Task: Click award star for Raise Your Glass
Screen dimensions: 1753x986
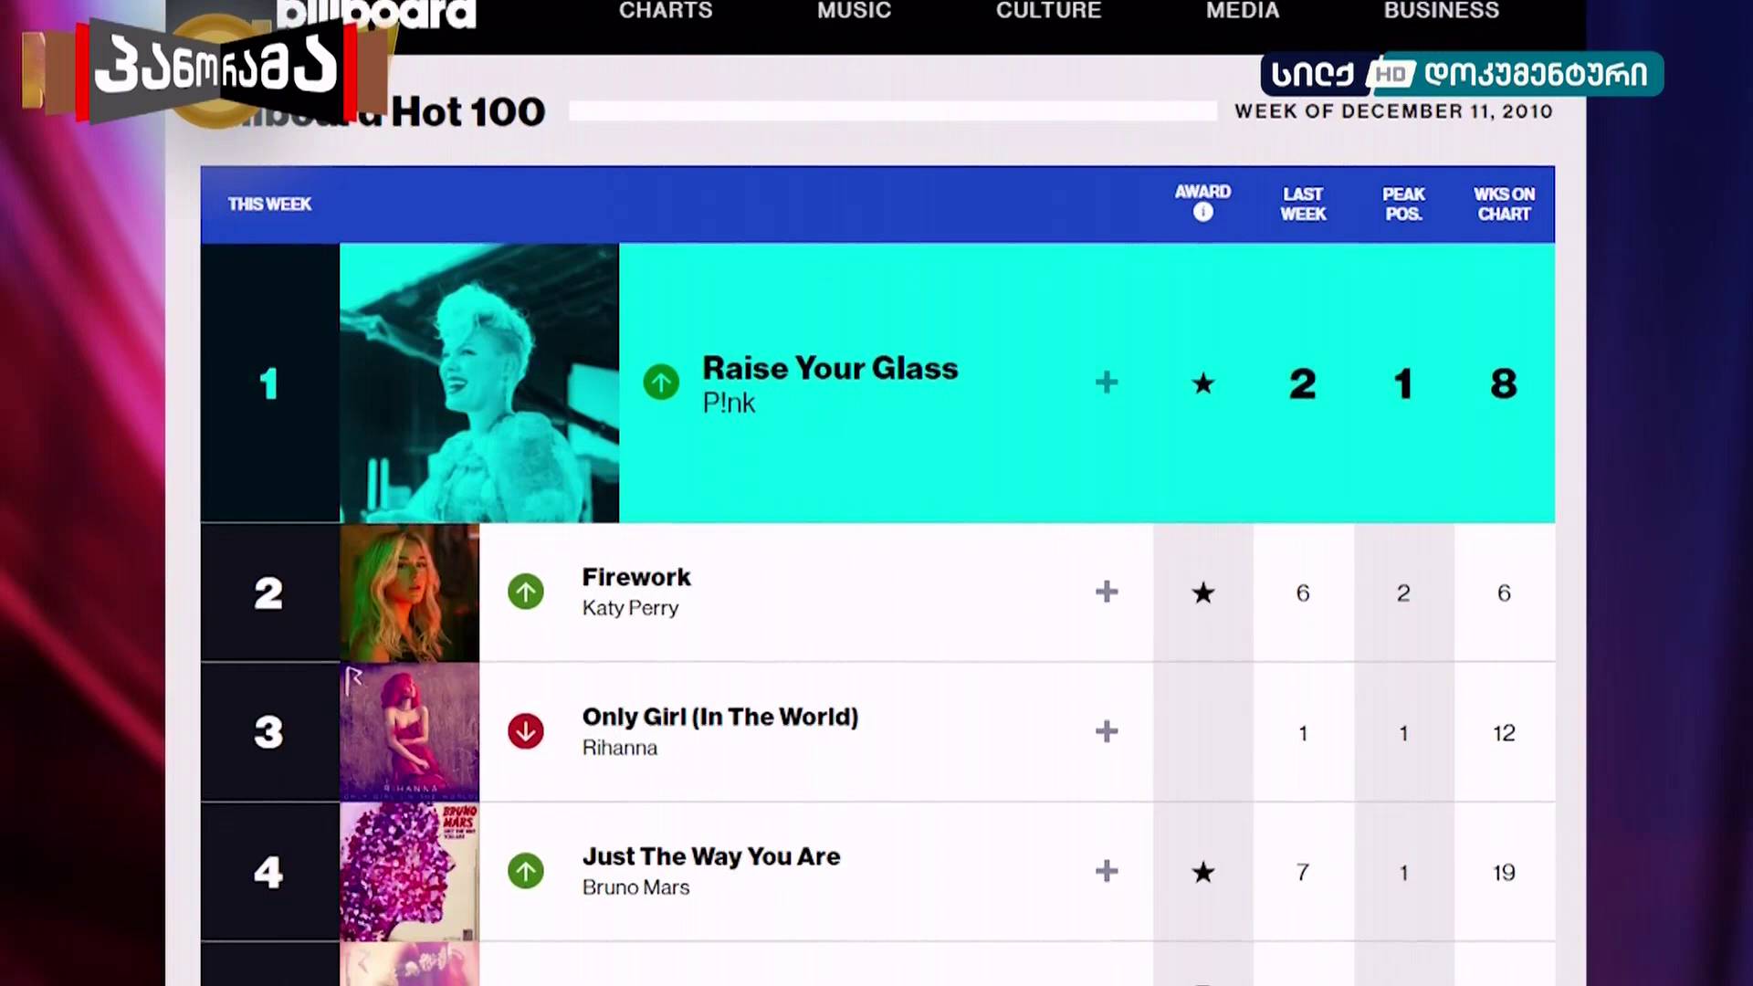Action: pos(1203,383)
